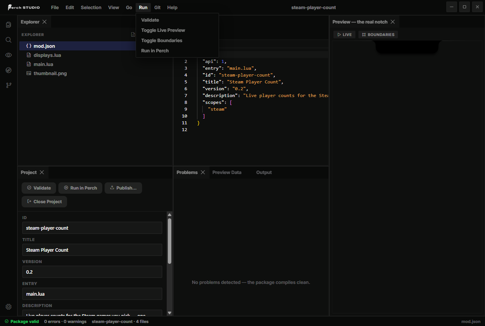Open the Preview eye icon in activity bar
The width and height of the screenshot is (485, 326).
8,55
